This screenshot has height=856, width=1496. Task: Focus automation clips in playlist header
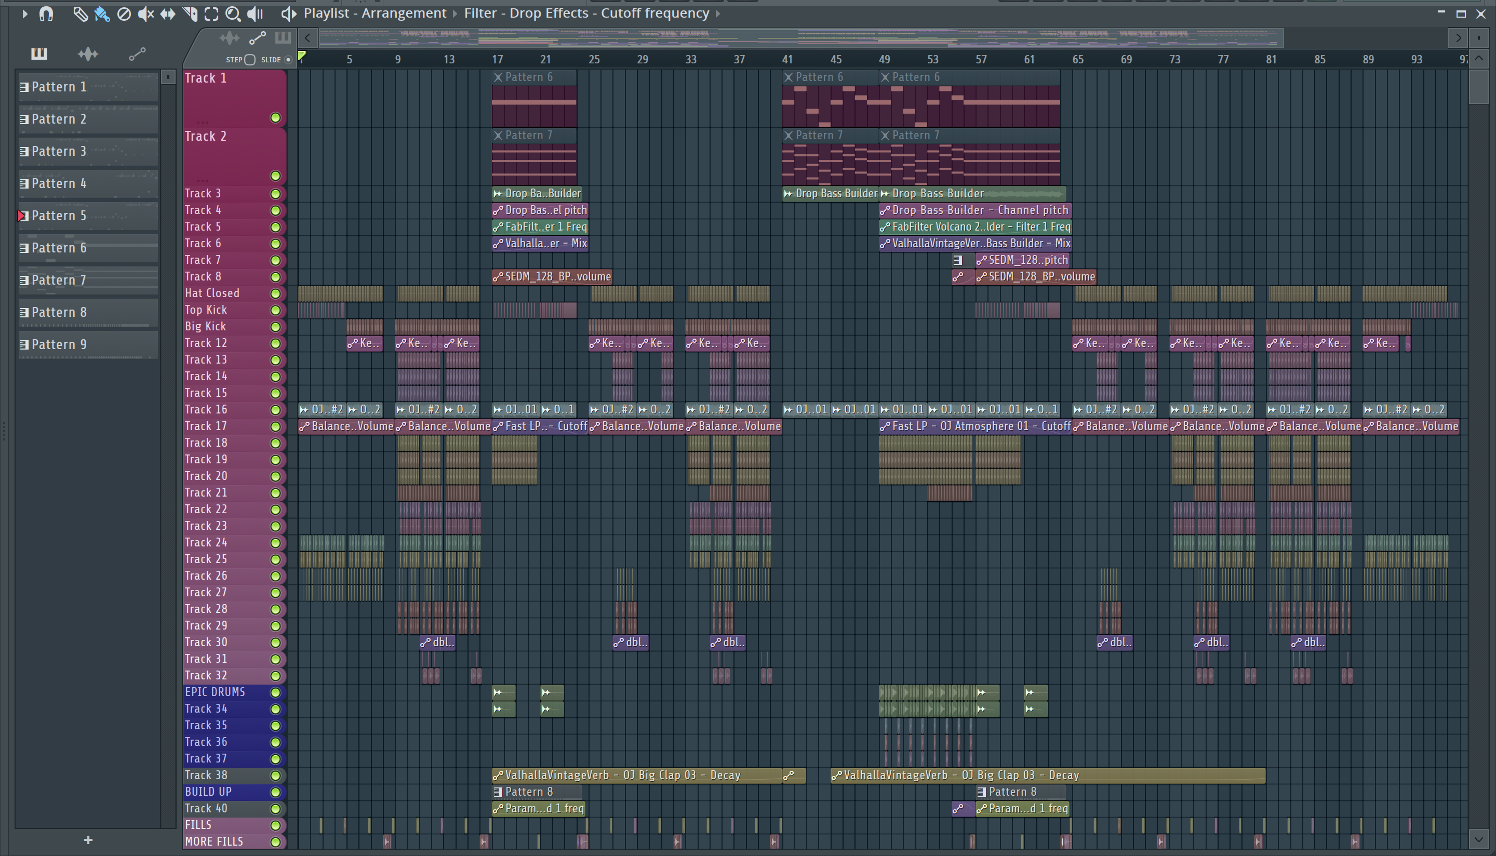coord(258,39)
